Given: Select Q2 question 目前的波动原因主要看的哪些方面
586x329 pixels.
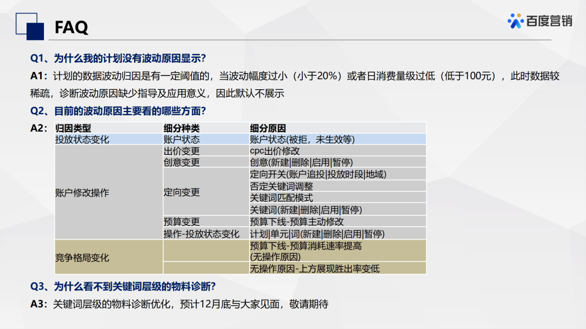Looking at the screenshot, I should point(118,111).
